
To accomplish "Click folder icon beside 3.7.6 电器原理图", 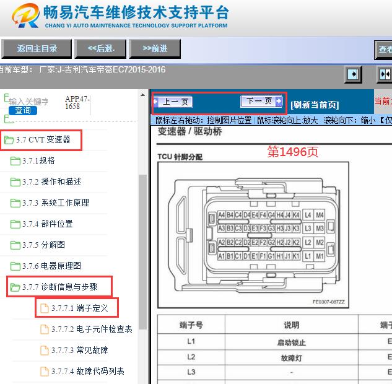I will click(x=15, y=266).
